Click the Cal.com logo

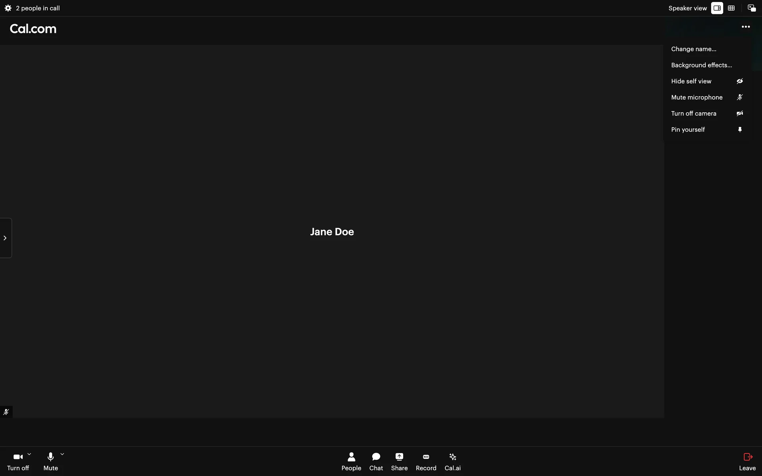33,29
